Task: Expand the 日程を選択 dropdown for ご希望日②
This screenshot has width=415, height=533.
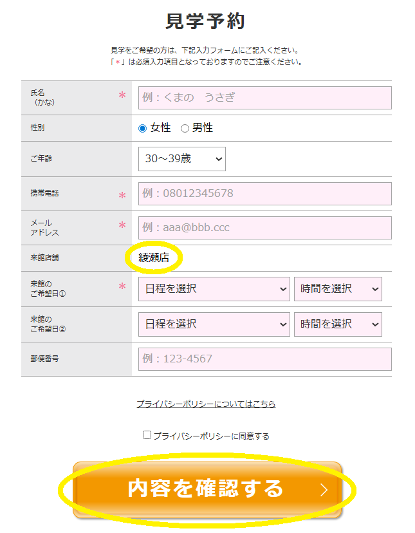Action: tap(214, 324)
